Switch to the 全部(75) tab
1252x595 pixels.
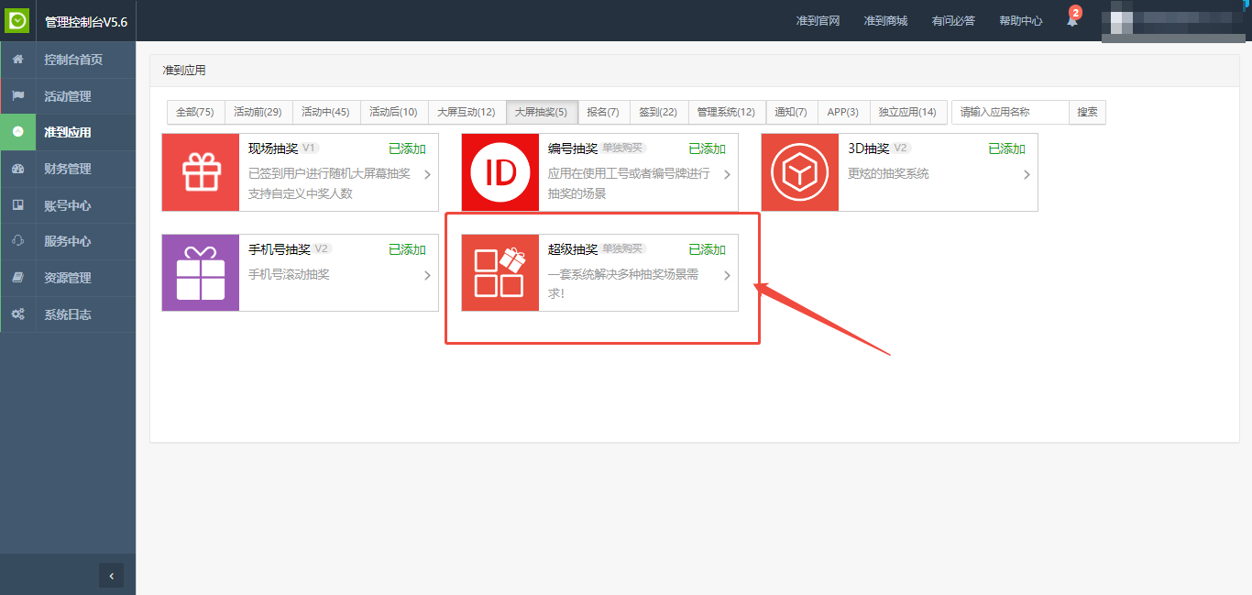pyautogui.click(x=194, y=112)
